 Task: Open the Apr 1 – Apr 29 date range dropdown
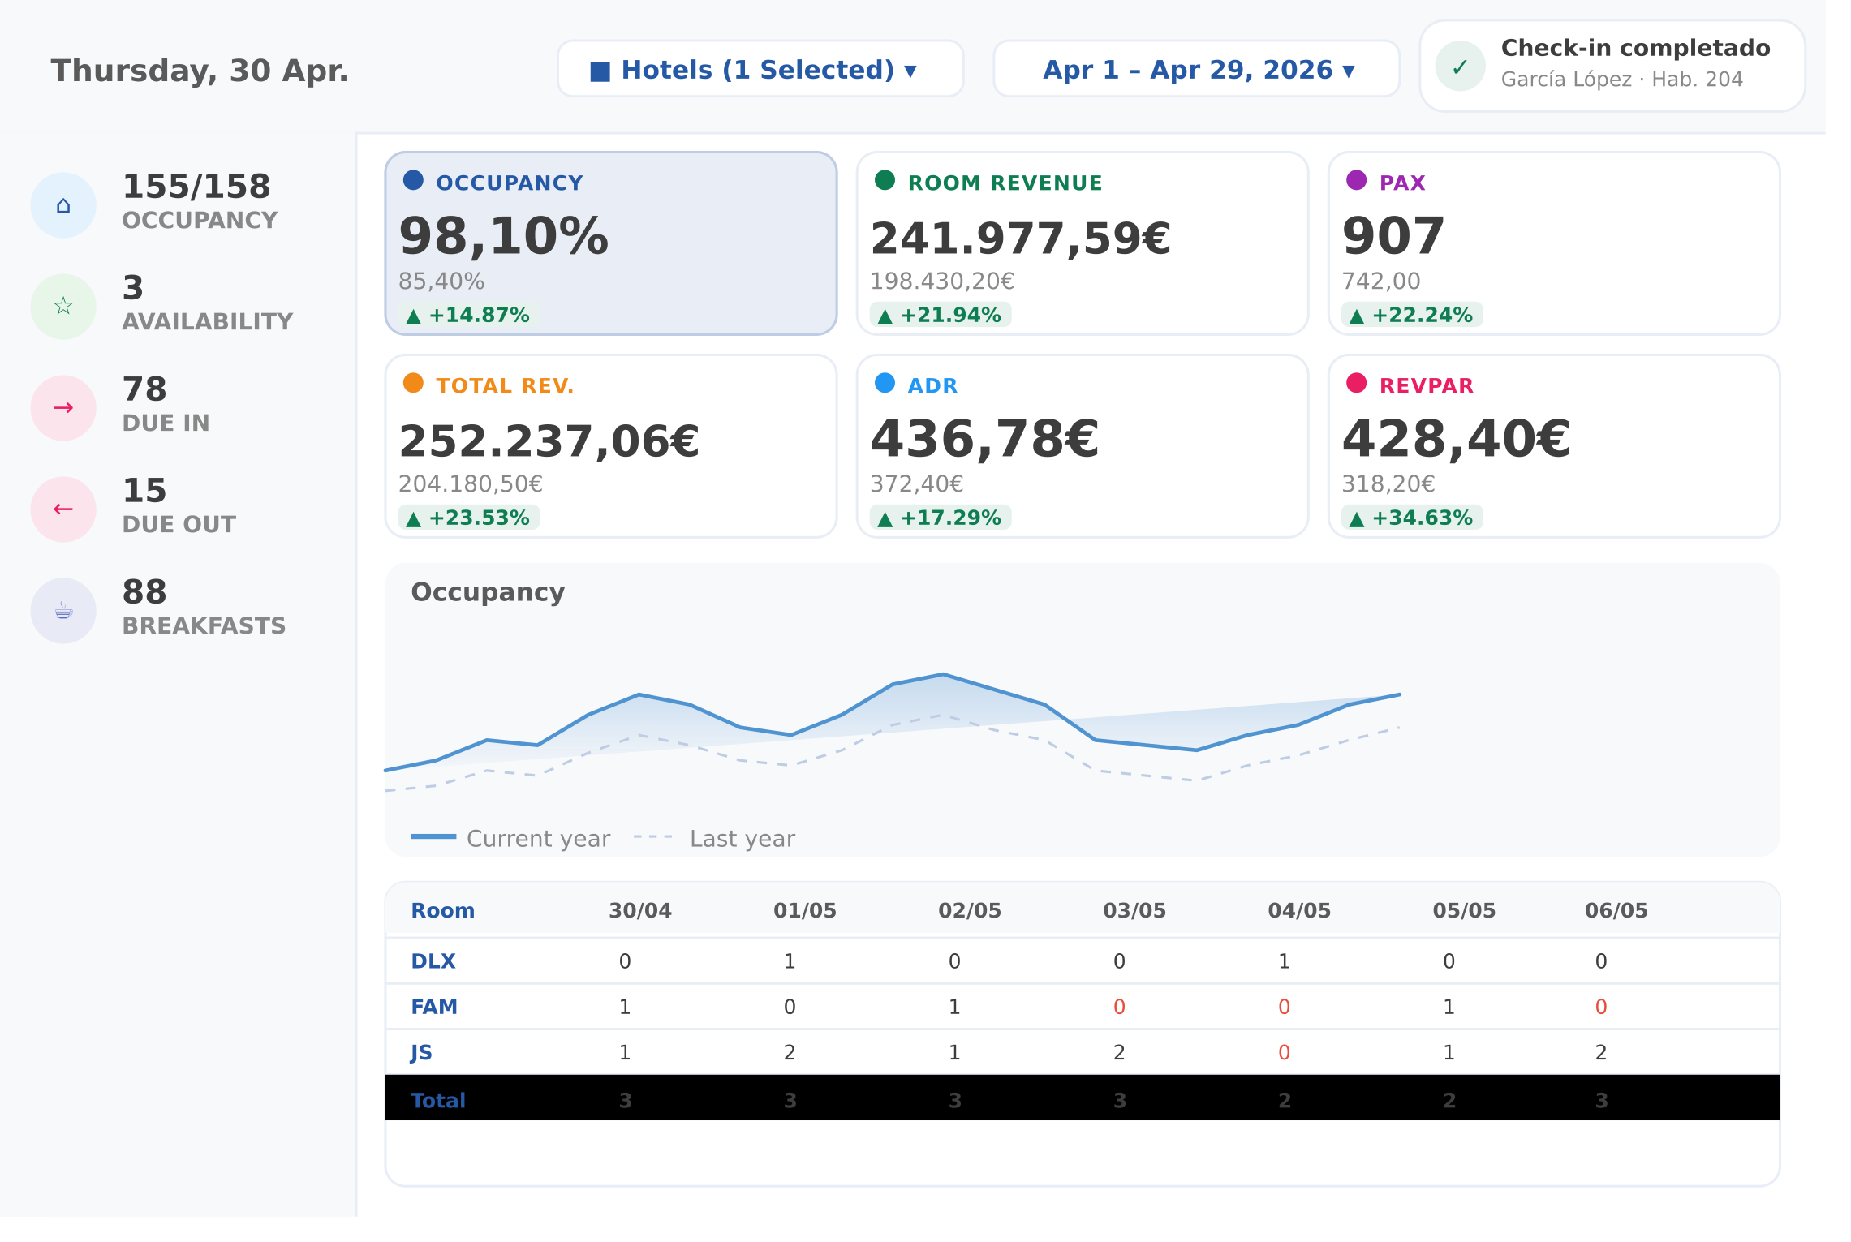pyautogui.click(x=1196, y=70)
